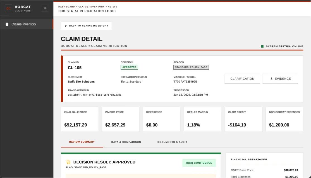Image resolution: width=311 pixels, height=178 pixels.
Task: Click the Dealer Margin 1.18% value
Action: click(193, 125)
